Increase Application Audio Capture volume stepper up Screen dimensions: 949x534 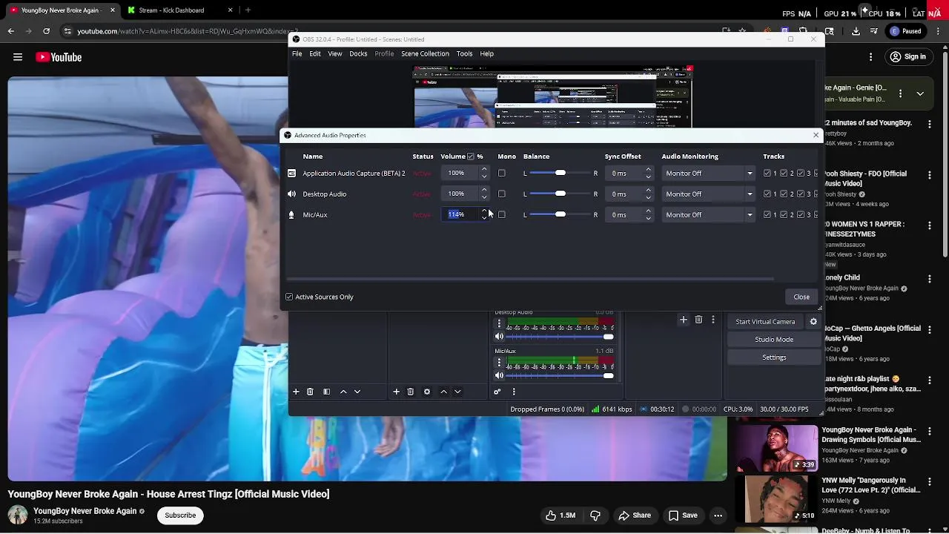[x=484, y=170]
